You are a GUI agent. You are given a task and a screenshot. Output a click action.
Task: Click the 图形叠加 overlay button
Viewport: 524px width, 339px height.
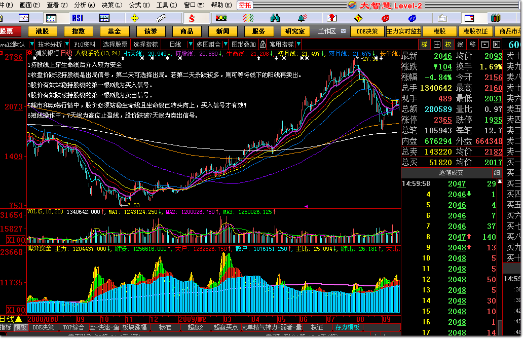click(244, 44)
